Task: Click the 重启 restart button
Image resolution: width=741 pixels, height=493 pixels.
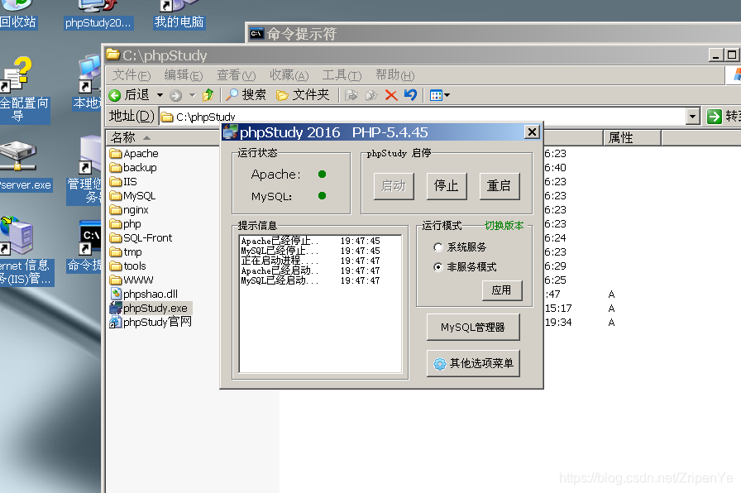Action: pyautogui.click(x=500, y=186)
